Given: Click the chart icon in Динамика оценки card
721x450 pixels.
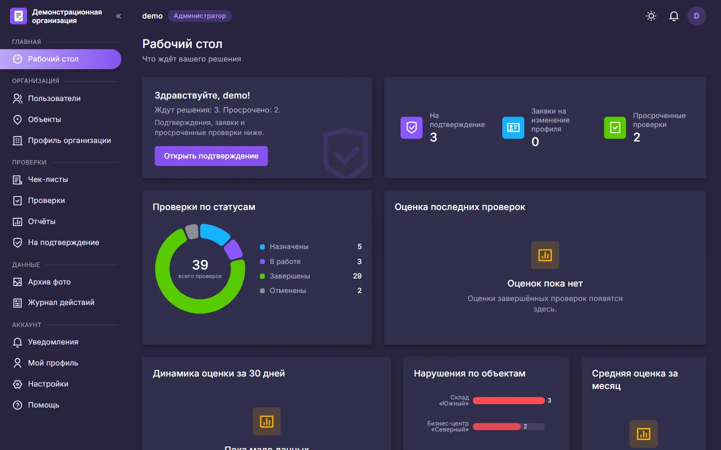Looking at the screenshot, I should (x=267, y=421).
